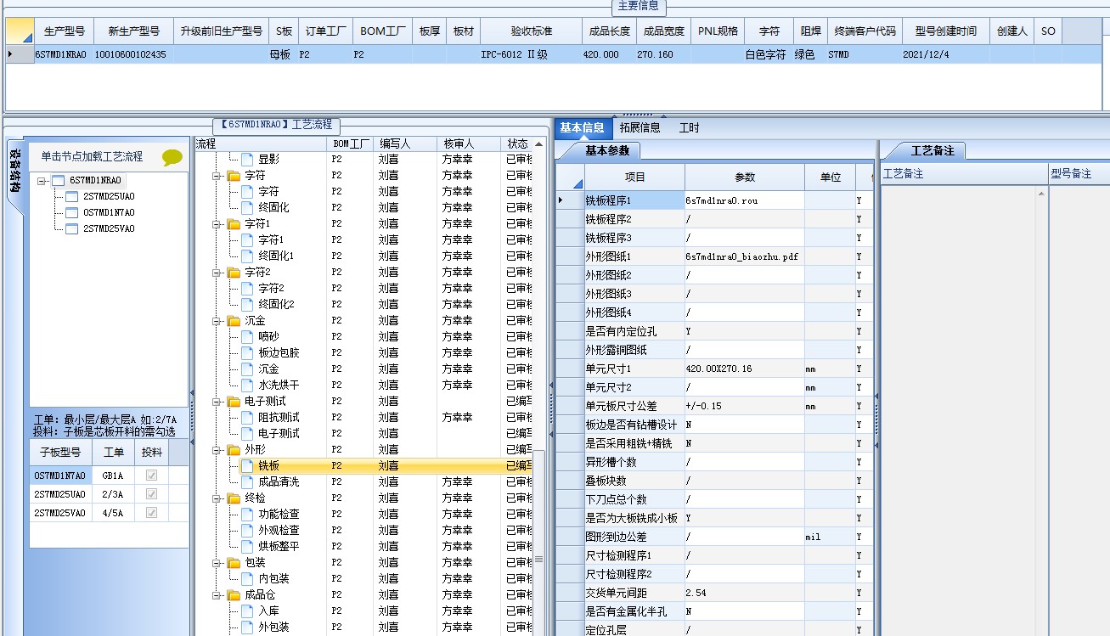Switch to the 基本信息 tab

coord(582,128)
